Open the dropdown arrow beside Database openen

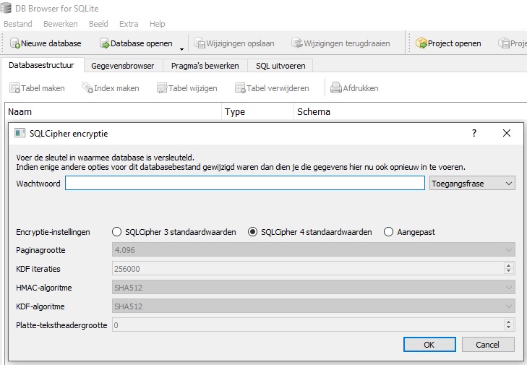pyautogui.click(x=181, y=49)
